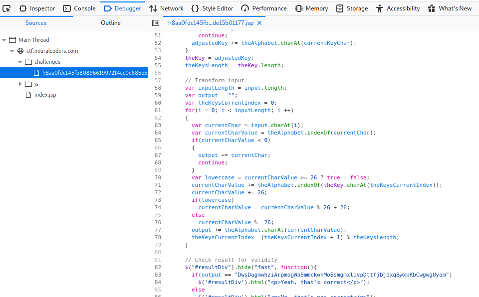Select the Sources tab
Image resolution: width=479 pixels, height=297 pixels.
[36, 23]
